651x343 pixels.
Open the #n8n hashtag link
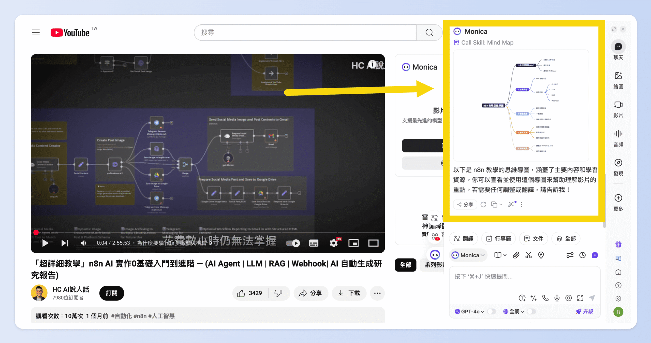[140, 316]
